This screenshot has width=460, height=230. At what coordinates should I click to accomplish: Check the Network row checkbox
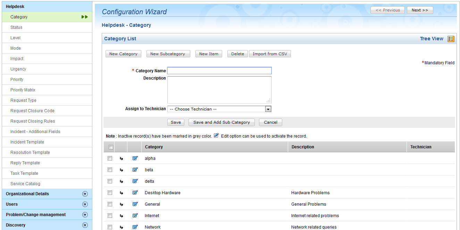click(x=110, y=227)
